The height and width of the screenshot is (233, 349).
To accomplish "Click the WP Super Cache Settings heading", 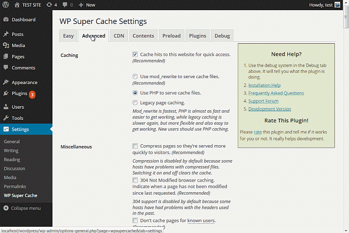I will tap(103, 21).
